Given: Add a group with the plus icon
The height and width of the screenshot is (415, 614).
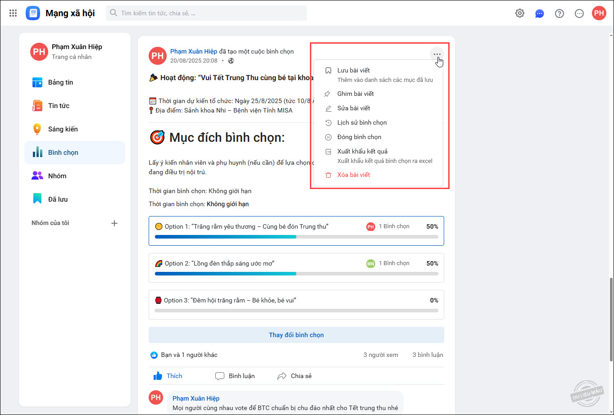Looking at the screenshot, I should coord(114,223).
